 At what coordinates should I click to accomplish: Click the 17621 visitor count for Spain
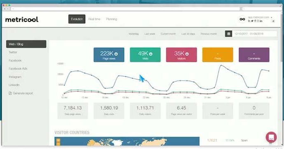pos(212,140)
